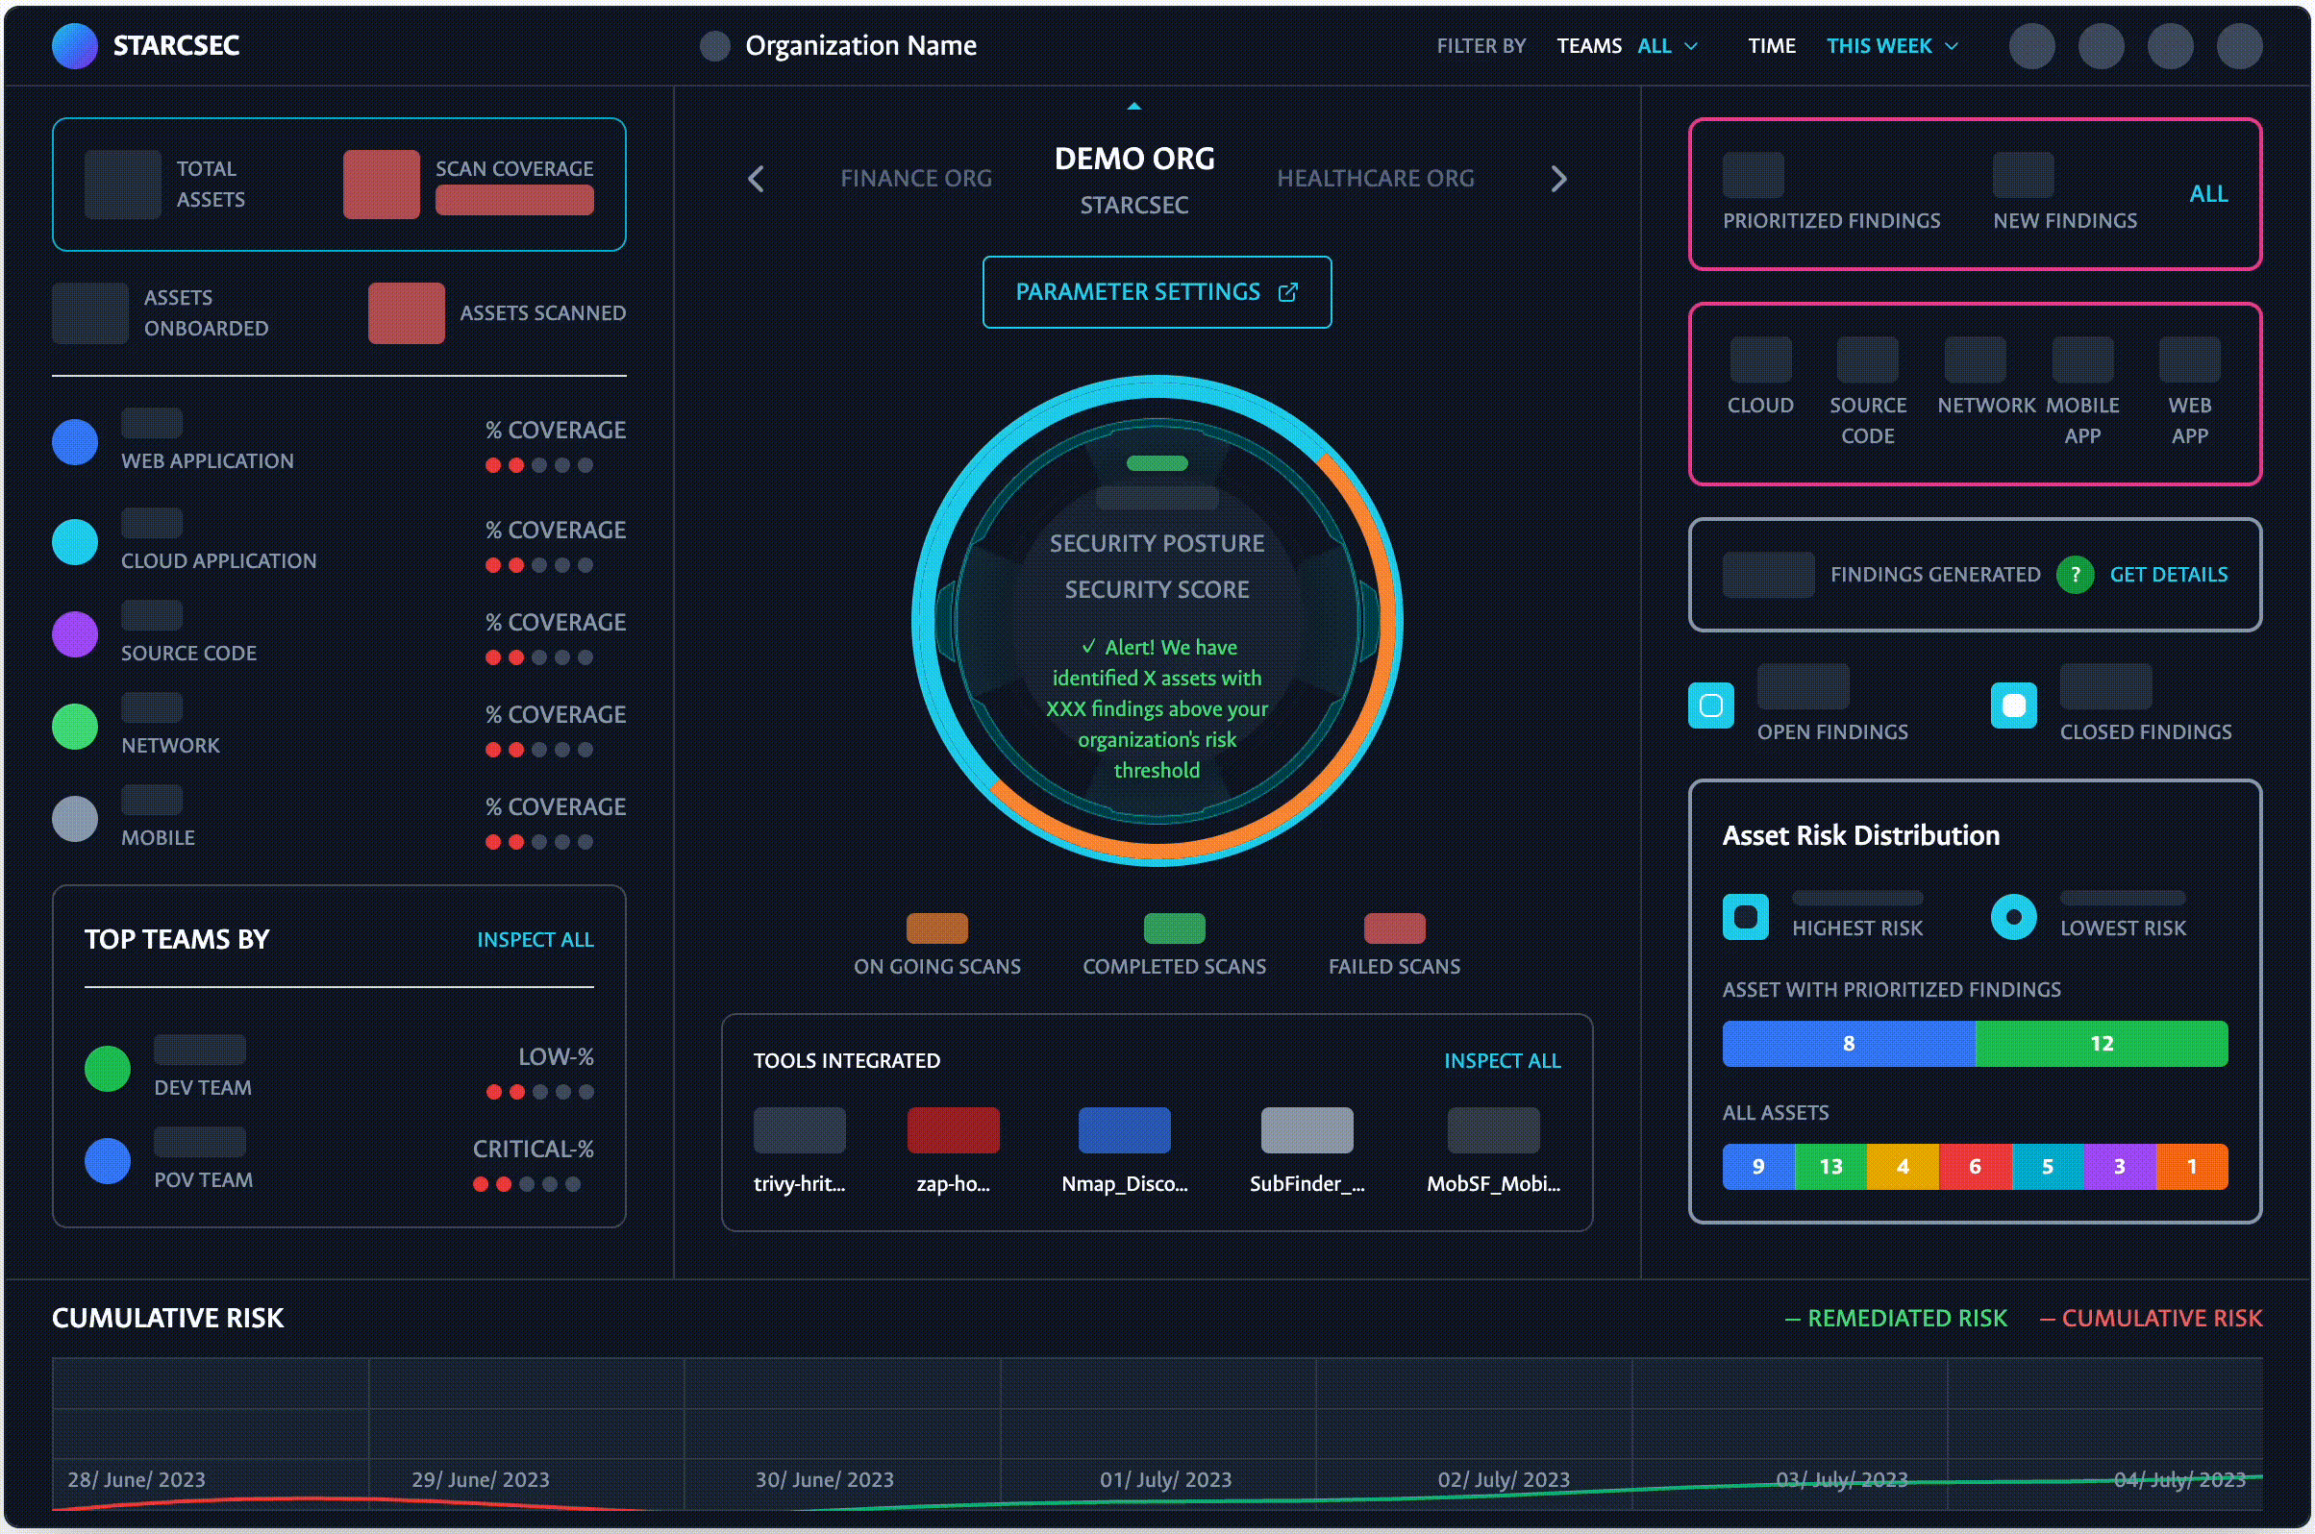Click the Organization Name avatar dot
The width and height of the screenshot is (2315, 1534).
point(715,46)
